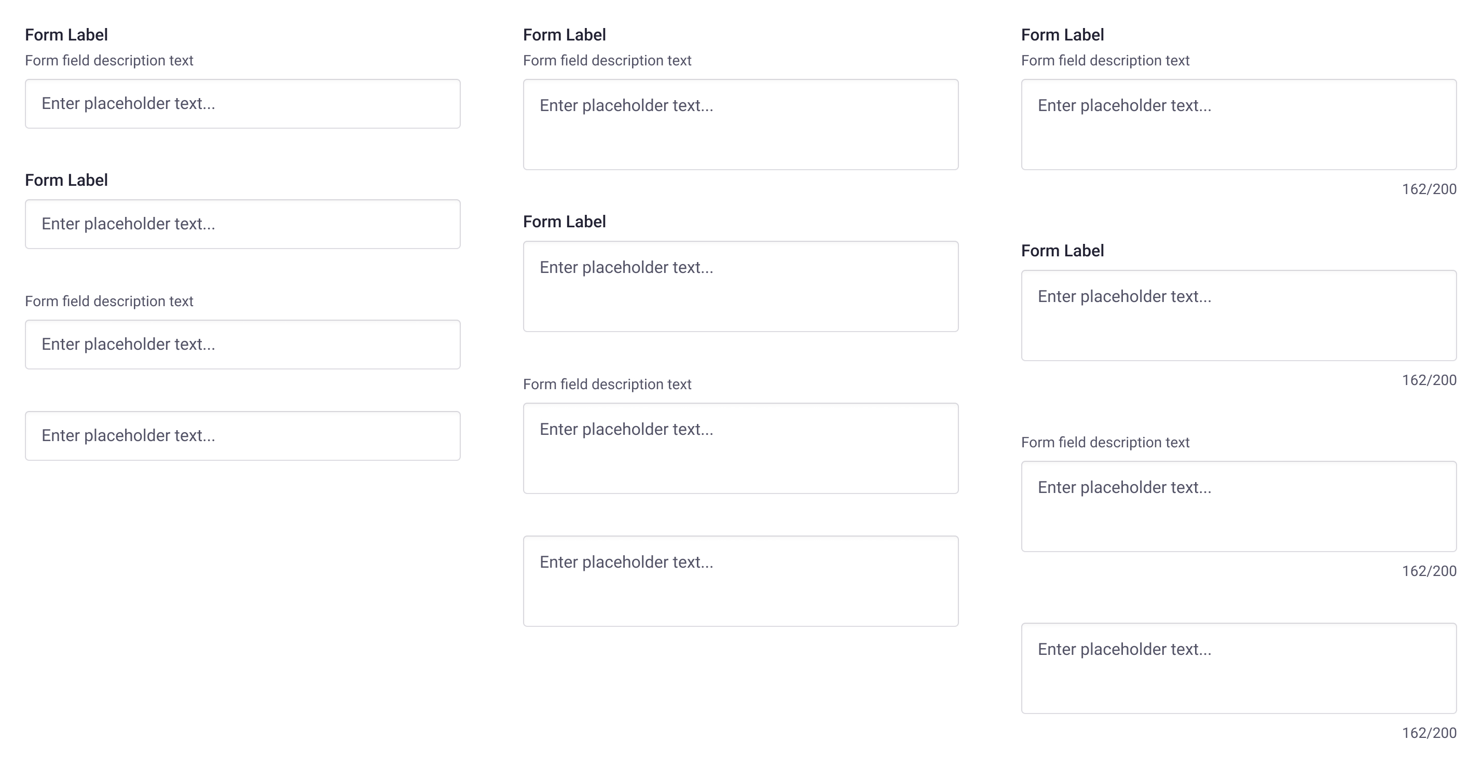This screenshot has height=768, width=1482.
Task: Click counterless textarea with only Form Label
Action: [x=740, y=286]
